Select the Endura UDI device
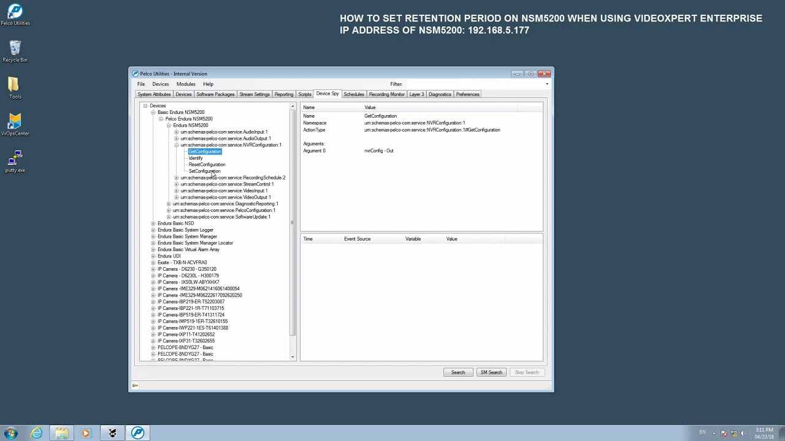Screen dimensions: 785x441 click(x=169, y=256)
